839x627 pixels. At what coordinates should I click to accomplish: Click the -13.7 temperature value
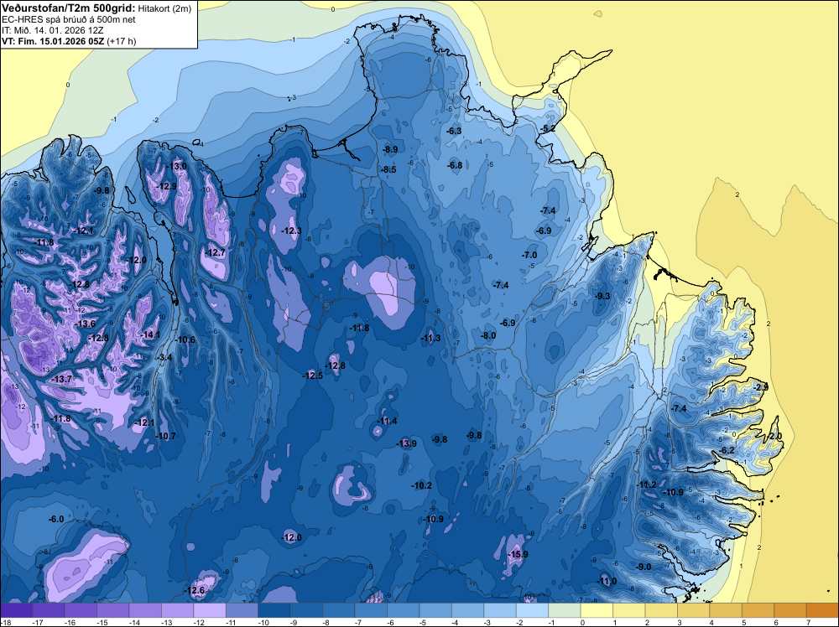coord(62,379)
